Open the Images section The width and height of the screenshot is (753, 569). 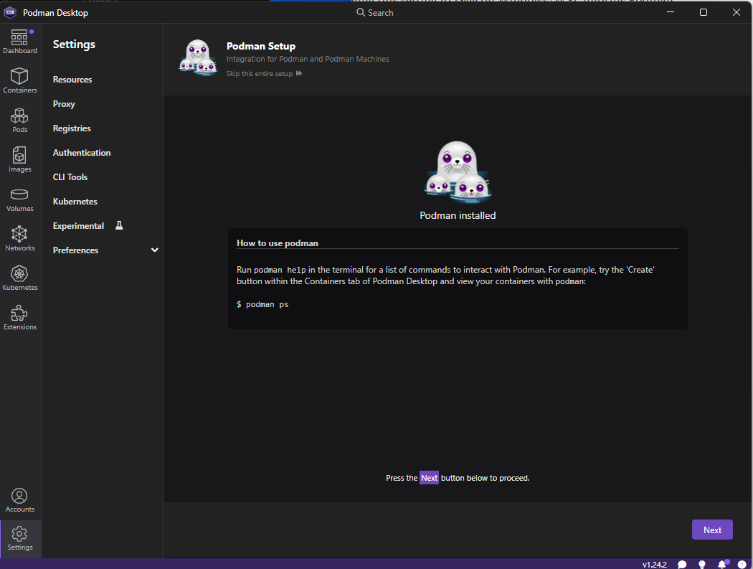click(19, 159)
